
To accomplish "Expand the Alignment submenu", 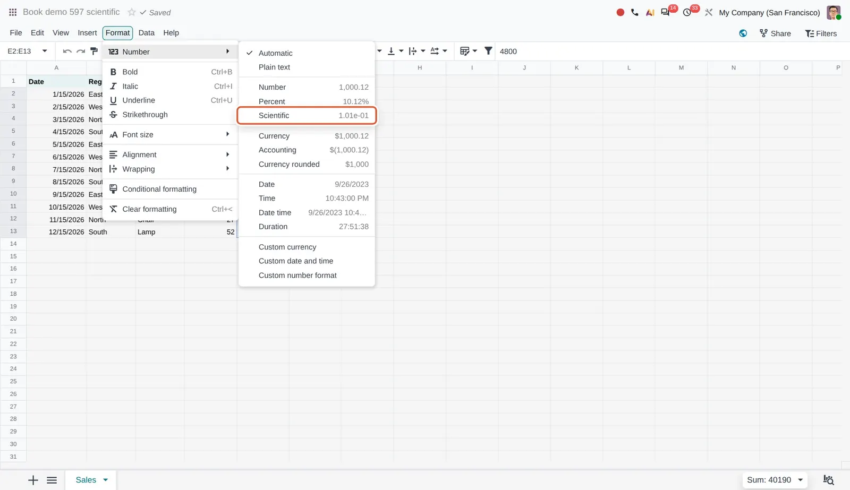I will coord(170,154).
